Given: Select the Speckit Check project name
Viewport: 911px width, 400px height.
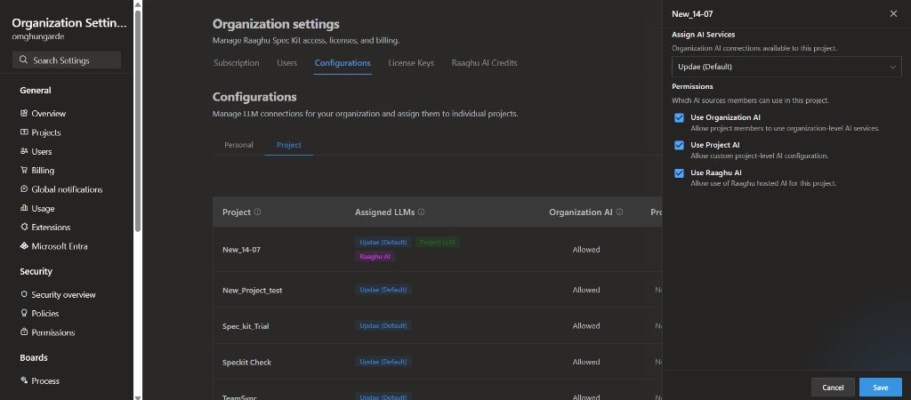Looking at the screenshot, I should coord(247,363).
